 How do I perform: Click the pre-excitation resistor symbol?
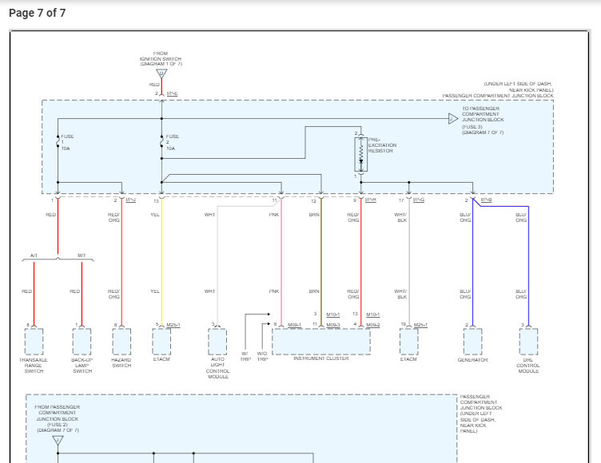(x=360, y=154)
